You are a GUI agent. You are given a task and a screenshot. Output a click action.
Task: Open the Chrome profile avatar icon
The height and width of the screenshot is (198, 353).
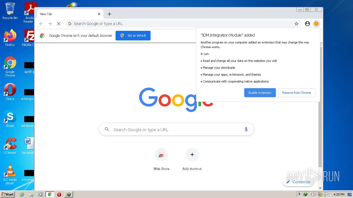coord(307,24)
